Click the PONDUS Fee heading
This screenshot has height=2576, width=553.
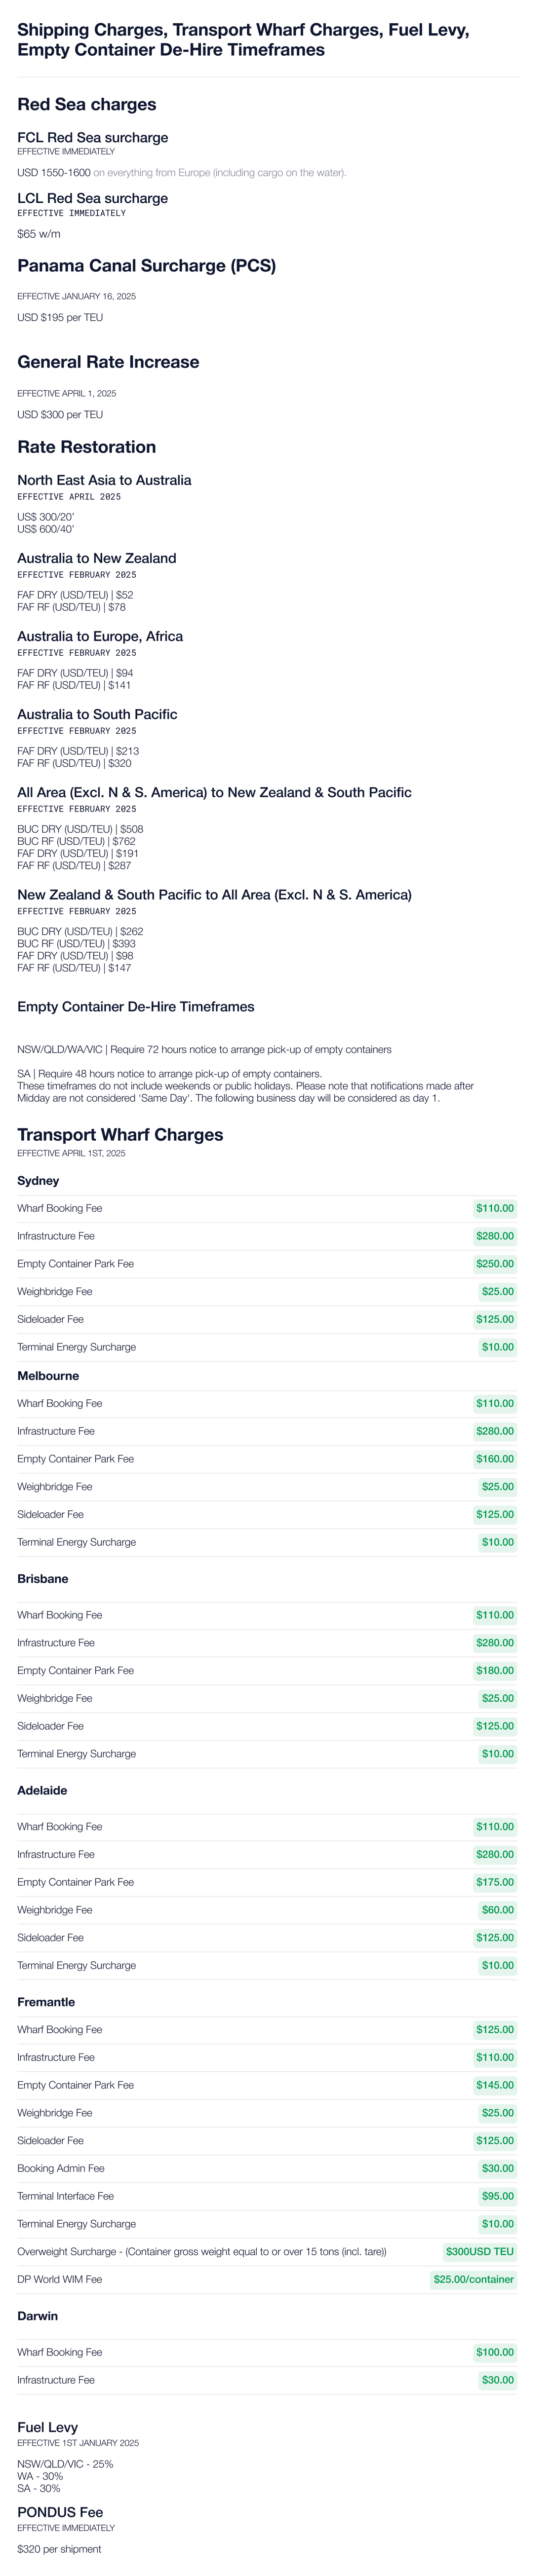click(60, 2511)
